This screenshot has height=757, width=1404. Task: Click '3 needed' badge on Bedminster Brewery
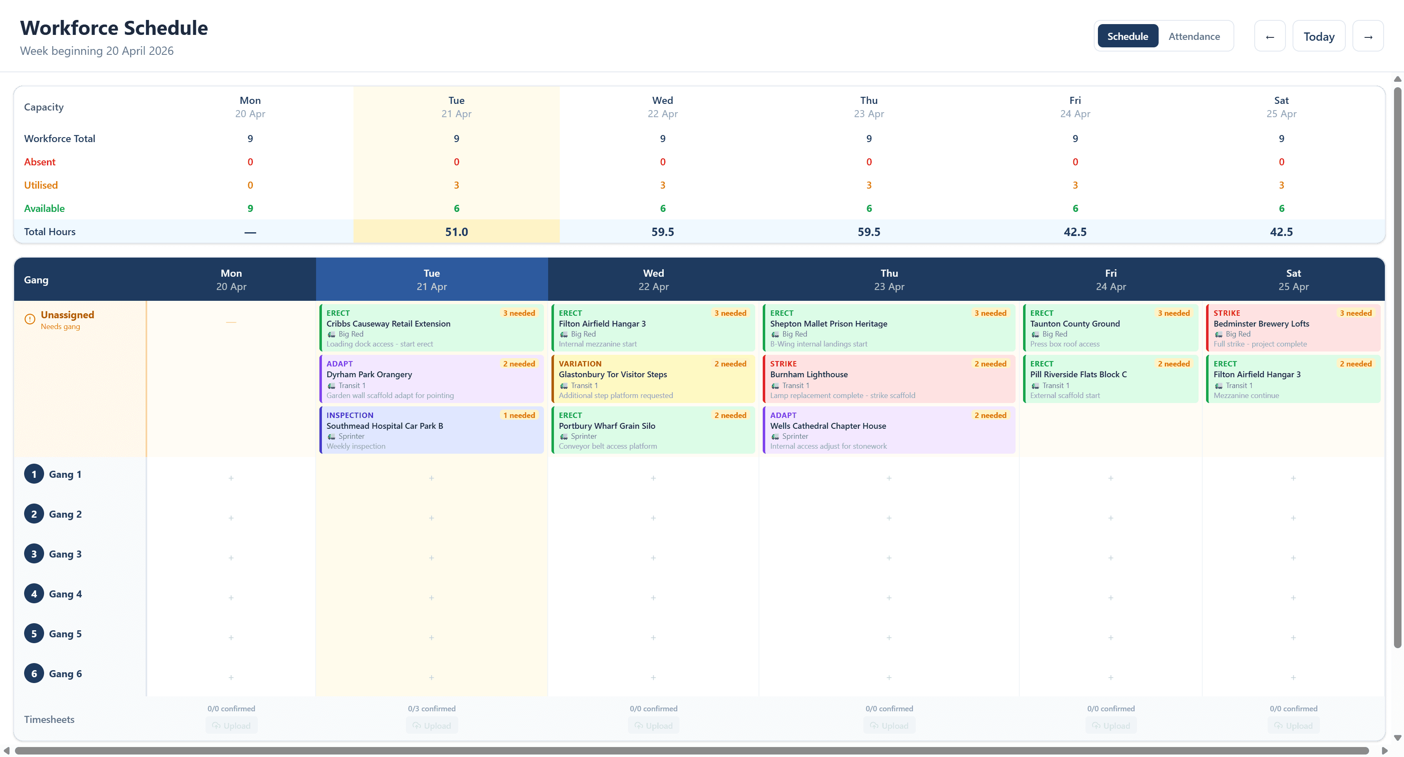click(1355, 313)
